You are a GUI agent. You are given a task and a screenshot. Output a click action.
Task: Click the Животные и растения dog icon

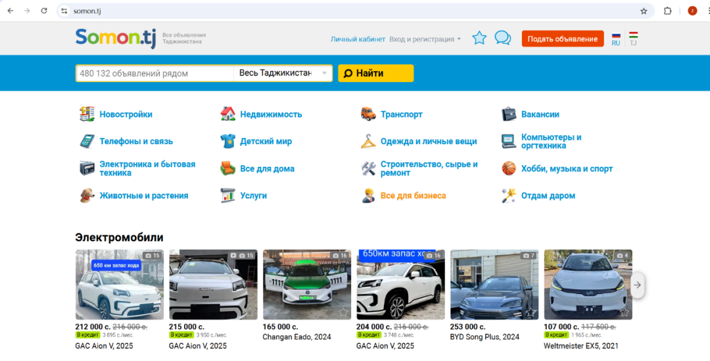[x=87, y=195]
